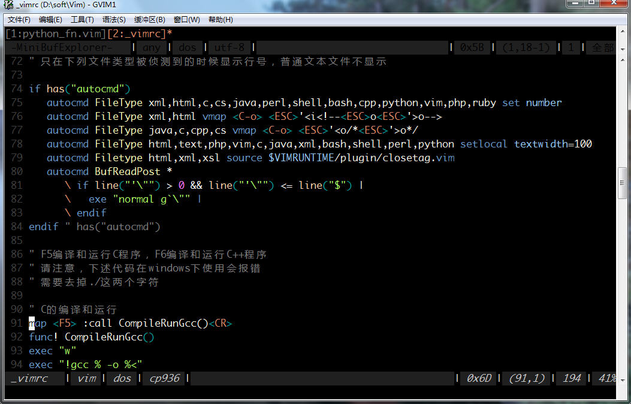
Task: Click 'cp936' encoding in the bottom status line
Action: click(x=165, y=379)
